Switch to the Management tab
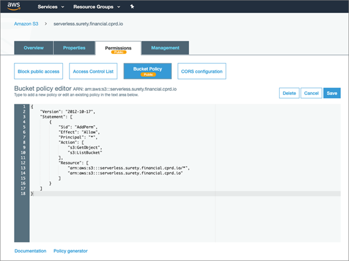Viewport: 349px width, 261px height. pyautogui.click(x=165, y=48)
